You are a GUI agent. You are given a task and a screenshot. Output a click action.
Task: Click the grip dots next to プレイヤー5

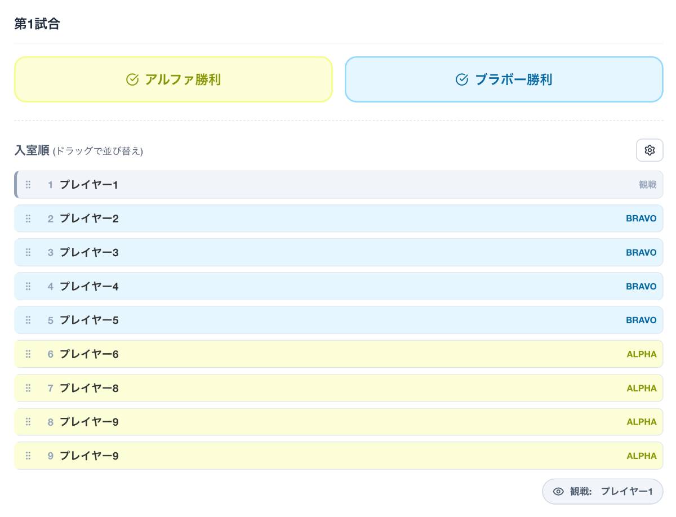tap(28, 320)
